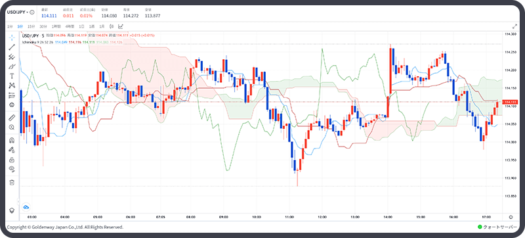
Task: Select the trend line drawing tool
Action: tap(12, 47)
